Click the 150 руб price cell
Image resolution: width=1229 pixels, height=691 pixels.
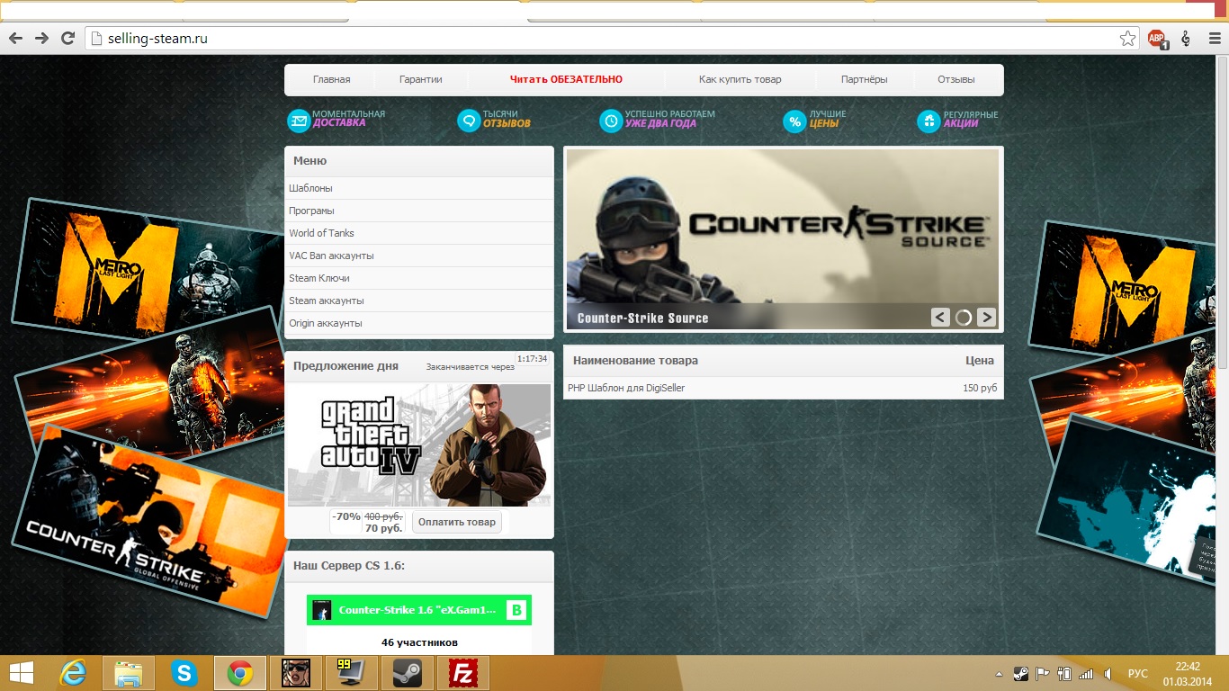tap(980, 388)
